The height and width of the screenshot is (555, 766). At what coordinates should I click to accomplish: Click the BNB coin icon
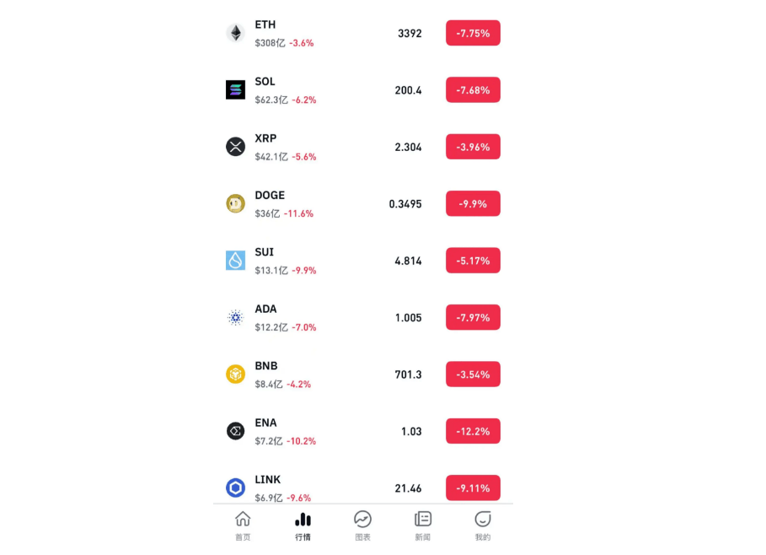[x=235, y=374]
